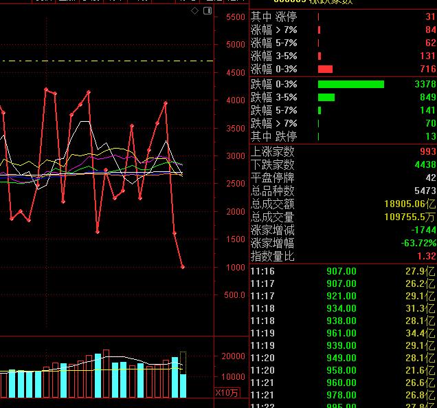This screenshot has width=437, height=408.
Task: Click the 34.4亿 turnover value
Action: [421, 333]
